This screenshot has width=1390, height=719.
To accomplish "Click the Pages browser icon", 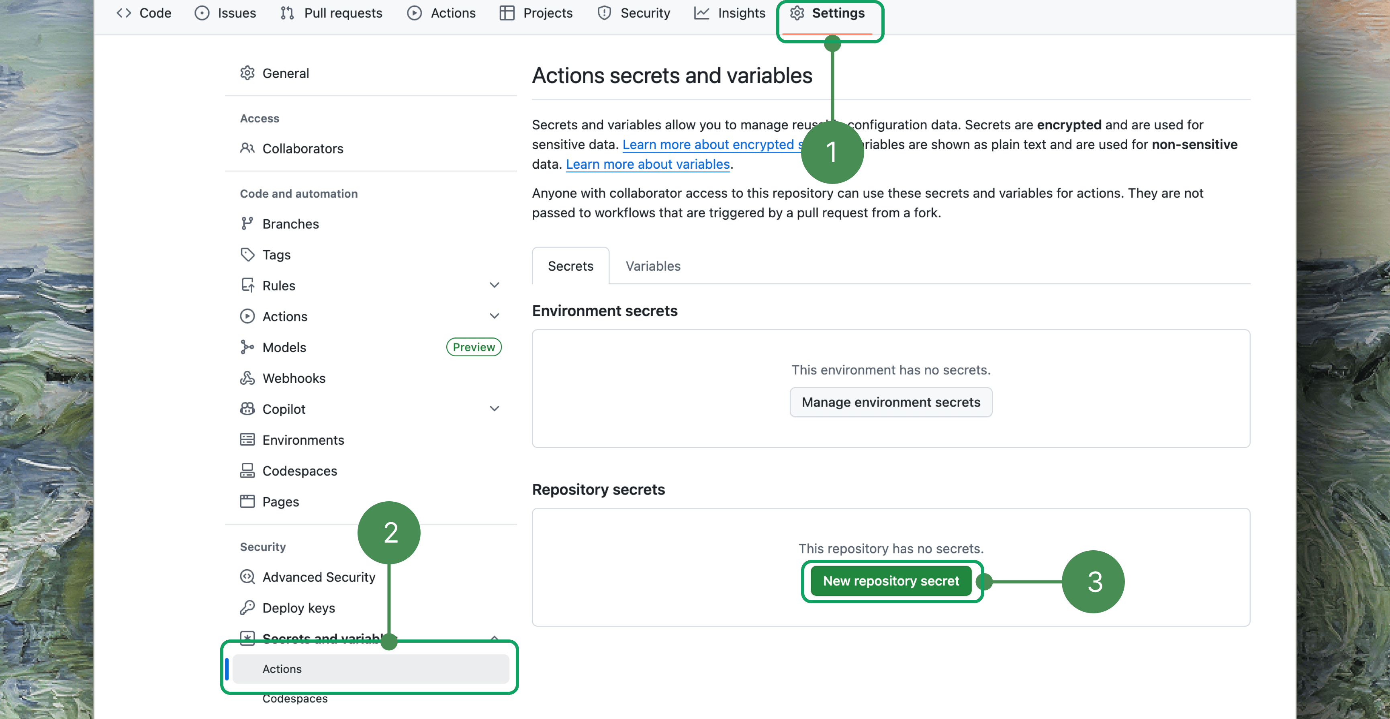I will [x=247, y=502].
